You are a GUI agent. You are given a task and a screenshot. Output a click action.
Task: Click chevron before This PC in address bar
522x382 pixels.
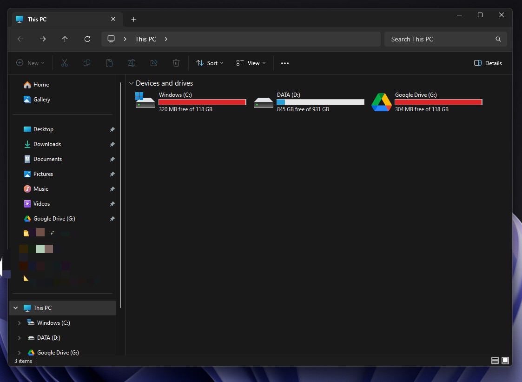click(125, 39)
